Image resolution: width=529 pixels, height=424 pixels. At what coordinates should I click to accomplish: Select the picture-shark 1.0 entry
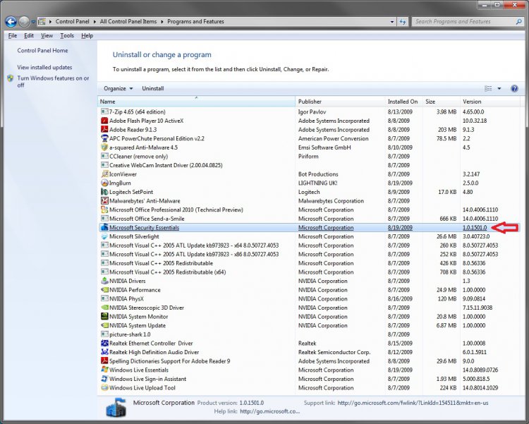[x=309, y=334]
